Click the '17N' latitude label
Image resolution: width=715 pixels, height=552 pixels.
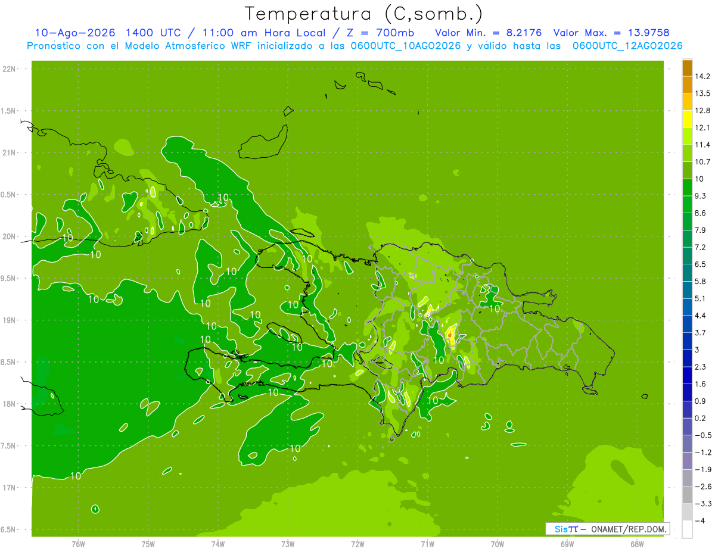(10, 488)
